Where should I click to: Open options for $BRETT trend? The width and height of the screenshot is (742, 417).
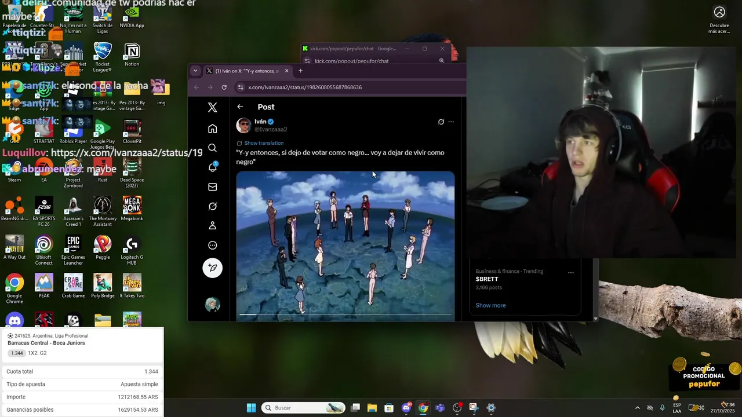tap(571, 272)
